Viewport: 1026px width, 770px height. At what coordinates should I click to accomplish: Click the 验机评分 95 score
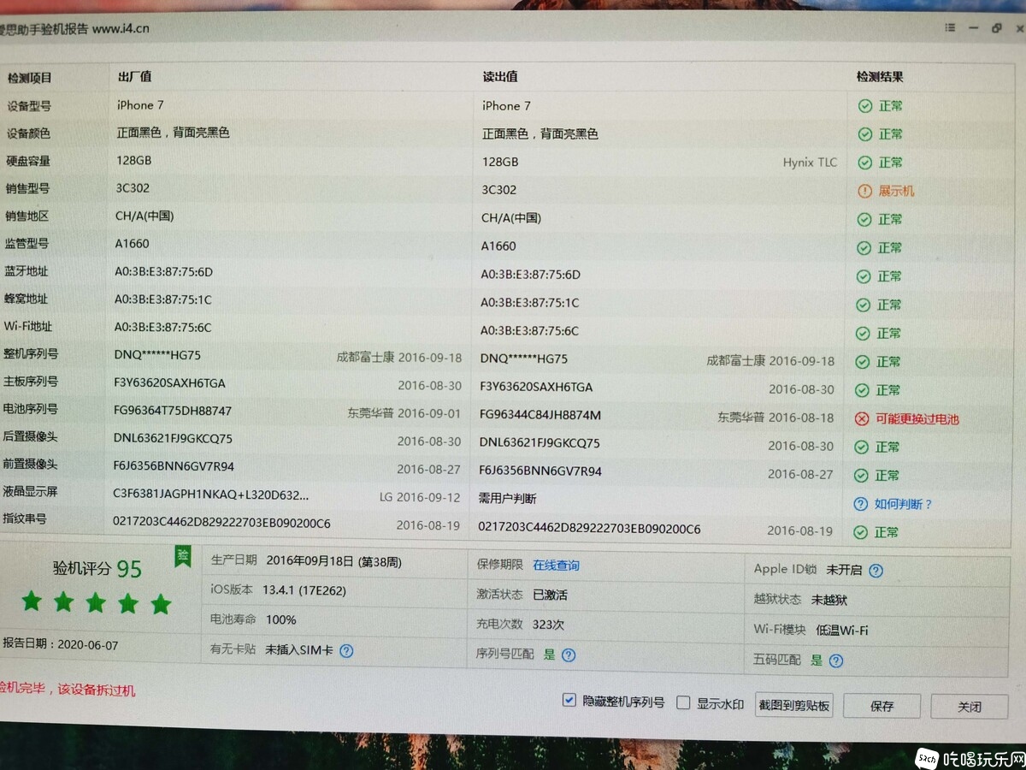97,569
